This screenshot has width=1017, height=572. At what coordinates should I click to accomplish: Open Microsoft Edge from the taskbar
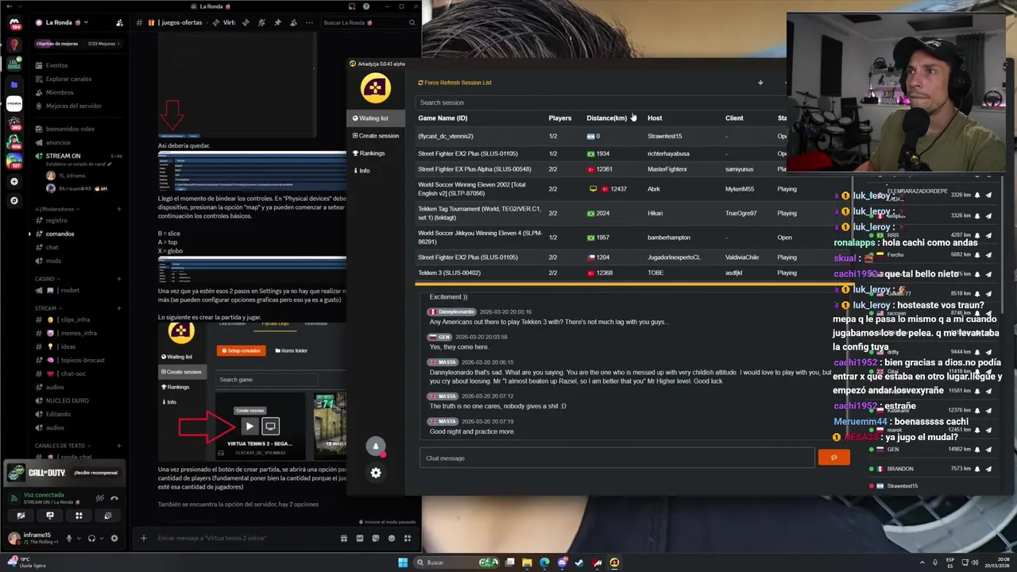544,562
